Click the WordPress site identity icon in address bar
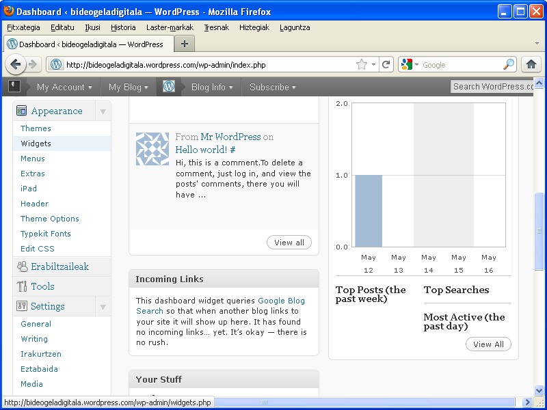The image size is (547, 410). pos(56,64)
